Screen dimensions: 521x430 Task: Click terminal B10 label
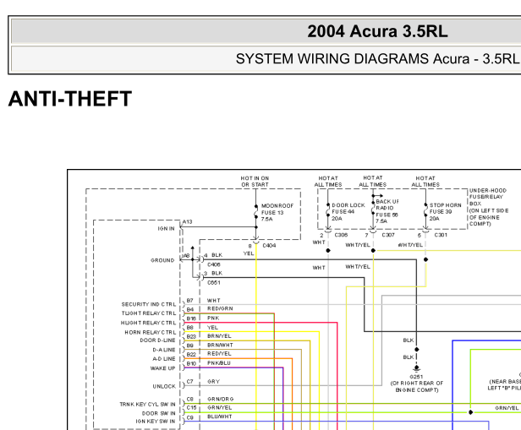pos(191,363)
